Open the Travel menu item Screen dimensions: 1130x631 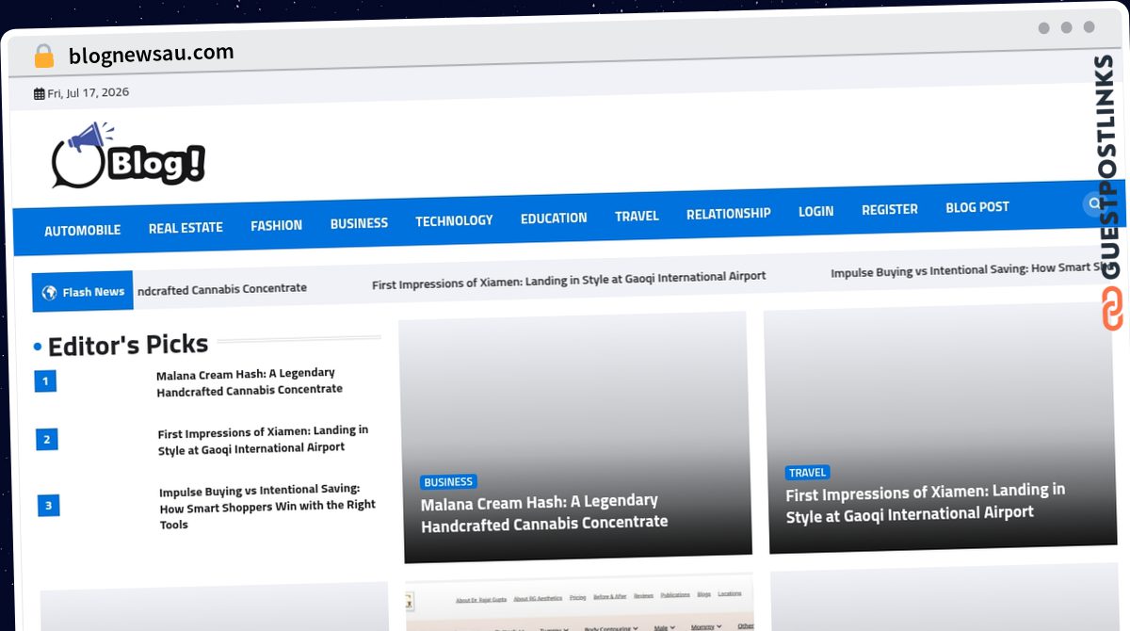[x=637, y=216]
